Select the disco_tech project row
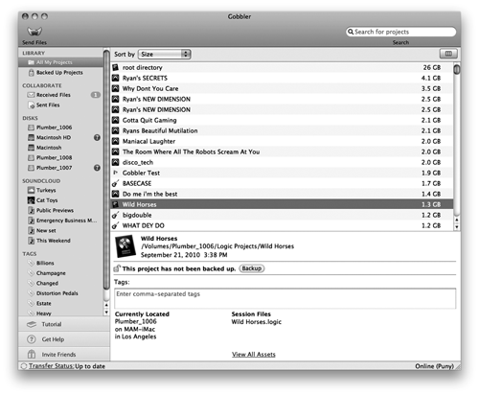479x395 pixels. [282, 162]
